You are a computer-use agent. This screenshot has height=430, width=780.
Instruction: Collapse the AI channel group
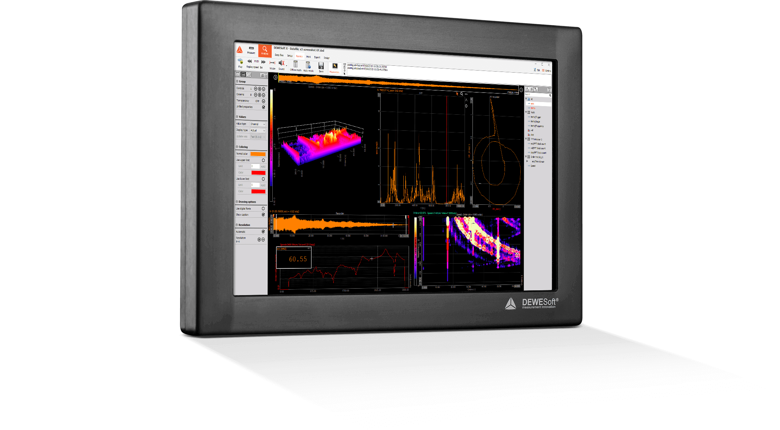526,99
